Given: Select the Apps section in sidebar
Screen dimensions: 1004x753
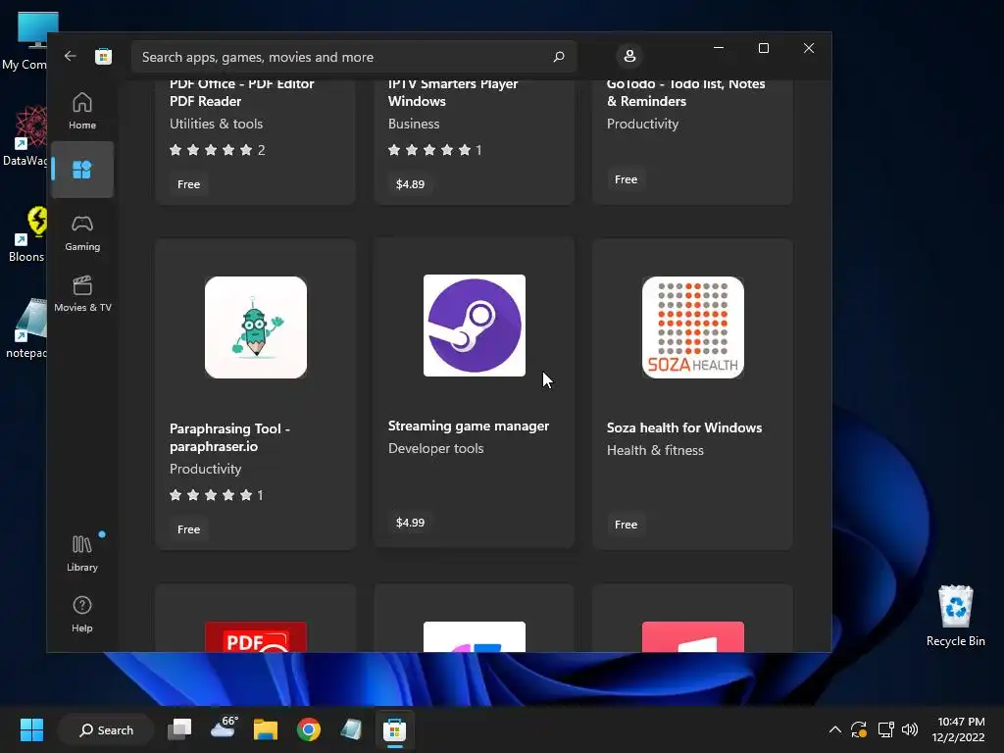Looking at the screenshot, I should pos(82,170).
